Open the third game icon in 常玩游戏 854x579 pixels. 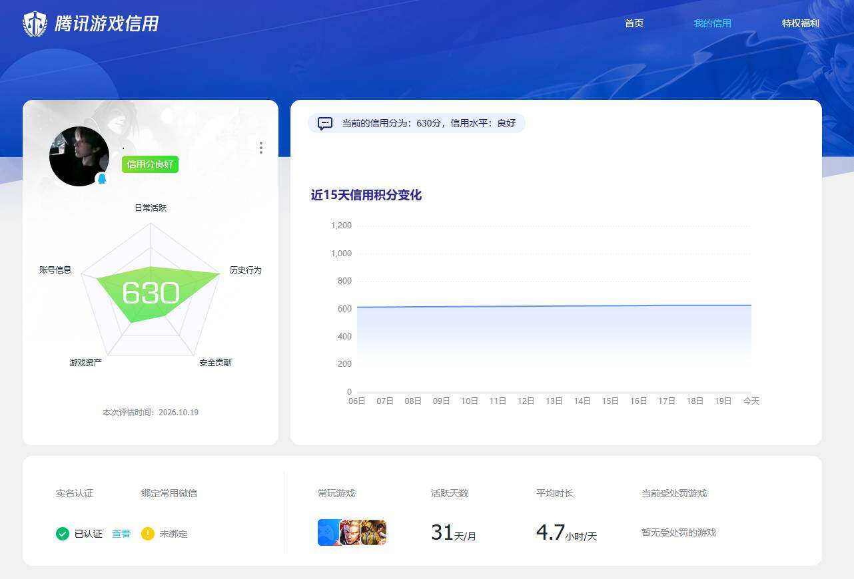pos(374,532)
